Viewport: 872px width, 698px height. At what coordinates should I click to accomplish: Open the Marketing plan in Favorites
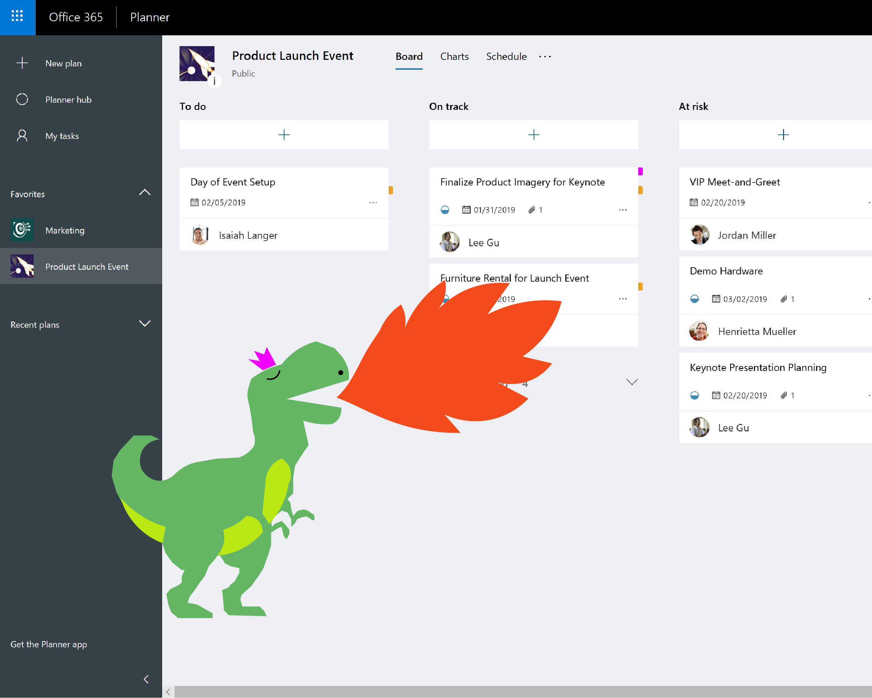[x=65, y=230]
